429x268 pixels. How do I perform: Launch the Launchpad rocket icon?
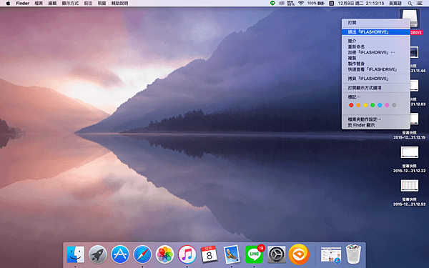[x=98, y=254]
